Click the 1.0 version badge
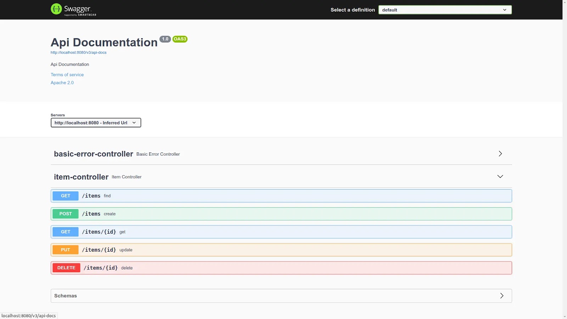The image size is (567, 319). click(x=165, y=39)
